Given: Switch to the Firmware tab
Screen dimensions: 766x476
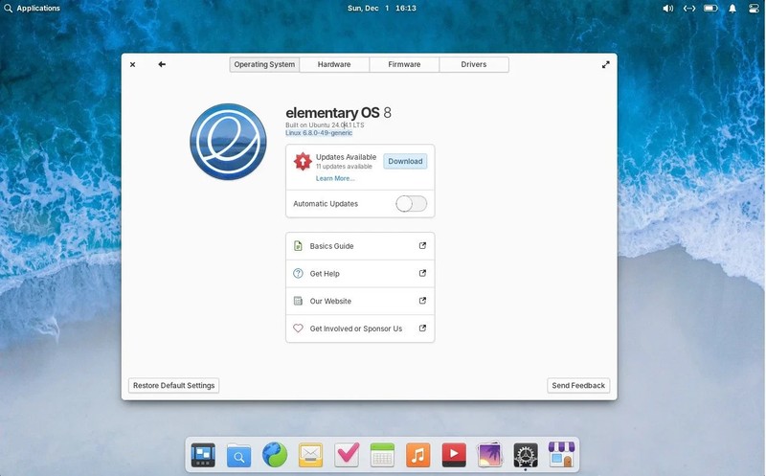Looking at the screenshot, I should (x=404, y=64).
